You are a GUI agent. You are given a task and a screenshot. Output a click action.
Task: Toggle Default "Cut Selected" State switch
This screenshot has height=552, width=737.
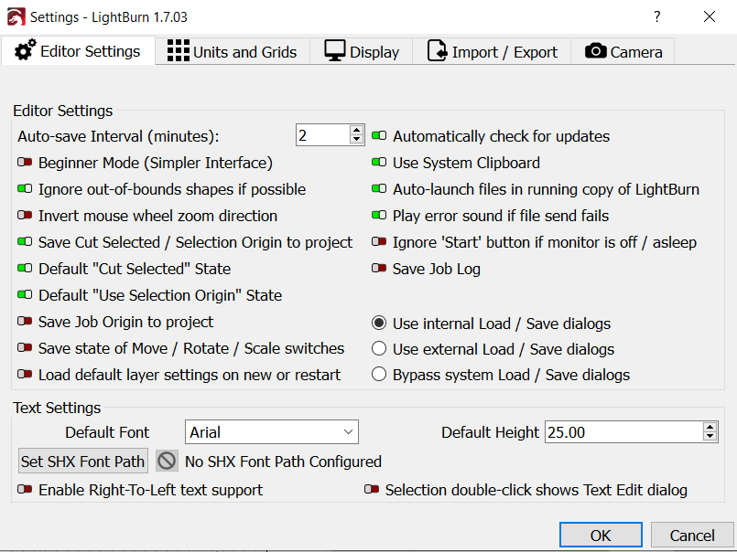tap(25, 269)
